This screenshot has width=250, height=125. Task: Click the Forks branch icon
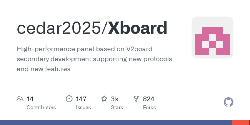click(136, 99)
